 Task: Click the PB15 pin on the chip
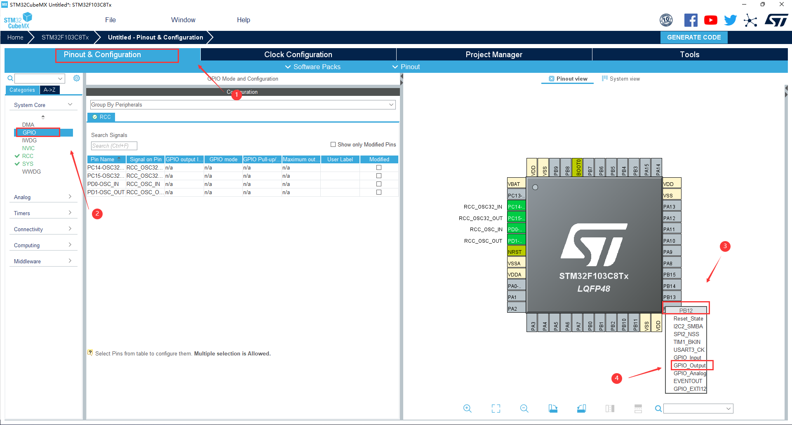point(672,274)
